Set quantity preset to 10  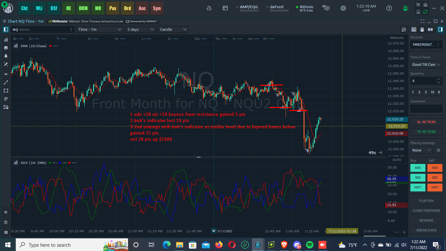(432, 92)
